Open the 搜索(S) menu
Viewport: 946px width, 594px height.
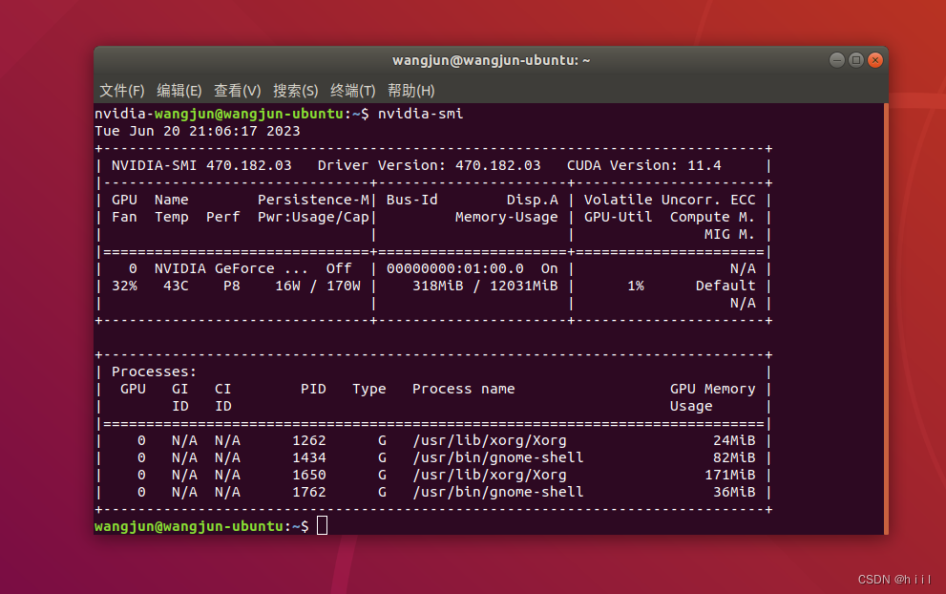(x=295, y=91)
